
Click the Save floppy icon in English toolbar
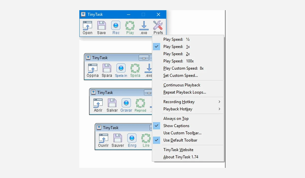pyautogui.click(x=101, y=25)
